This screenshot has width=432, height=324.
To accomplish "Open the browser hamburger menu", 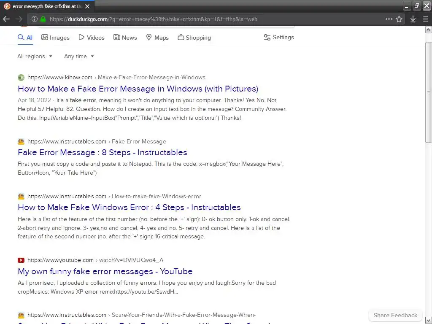I will [x=425, y=19].
